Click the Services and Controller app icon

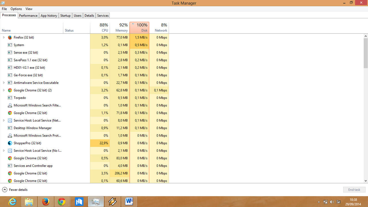click(10, 166)
